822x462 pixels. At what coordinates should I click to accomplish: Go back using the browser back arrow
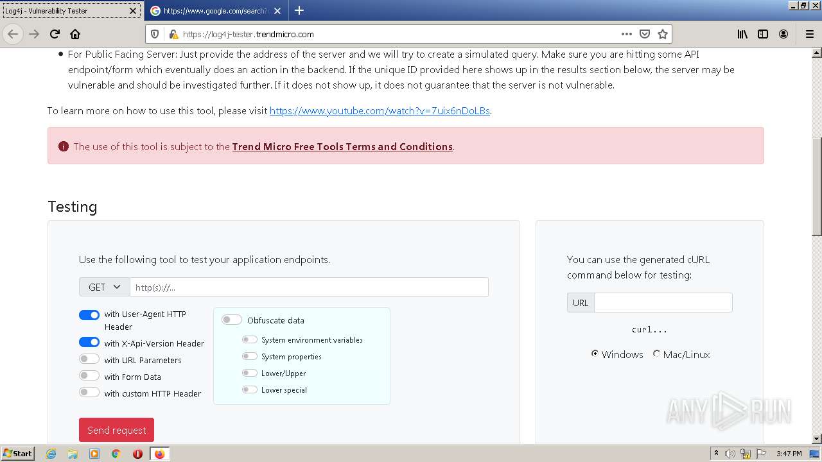click(13, 34)
